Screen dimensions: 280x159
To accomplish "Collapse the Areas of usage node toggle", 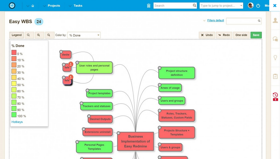I will [x=160, y=85].
